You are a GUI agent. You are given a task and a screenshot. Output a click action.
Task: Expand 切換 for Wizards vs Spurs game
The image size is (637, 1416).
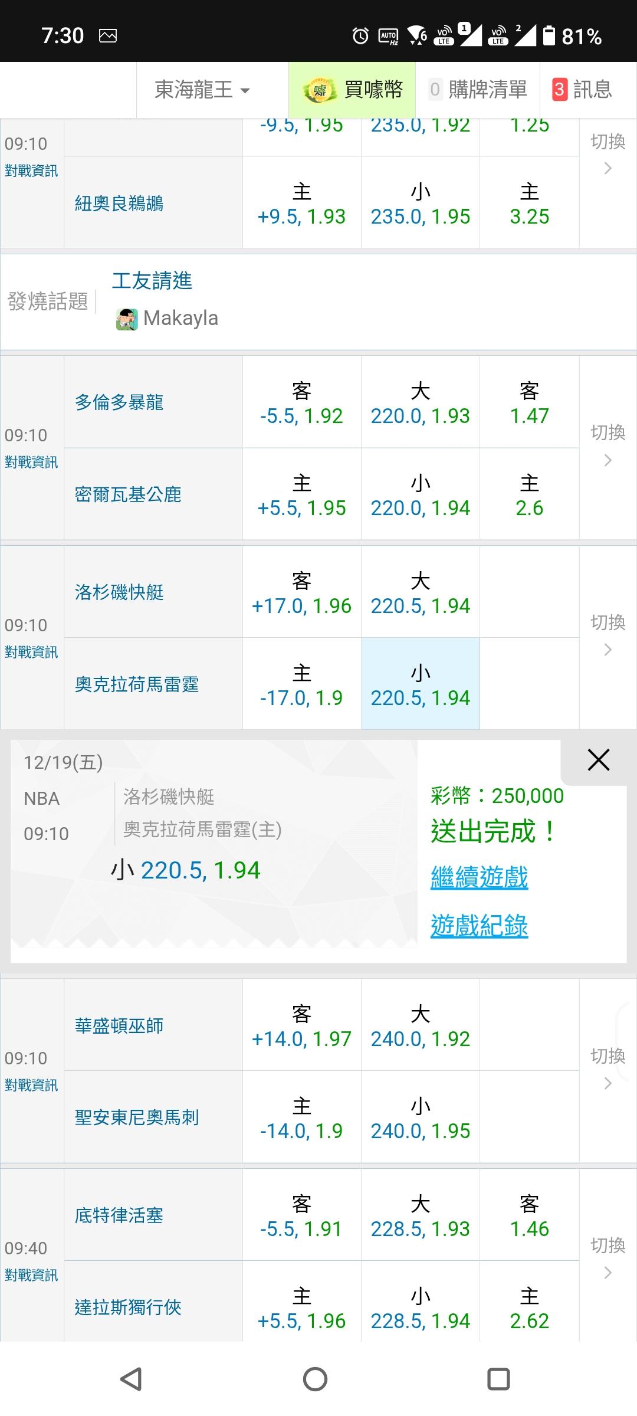(x=608, y=1069)
